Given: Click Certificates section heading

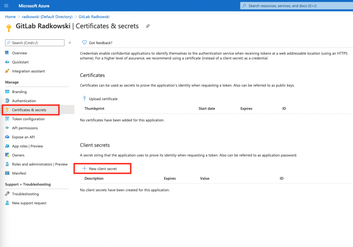Looking at the screenshot, I should 92,75.
